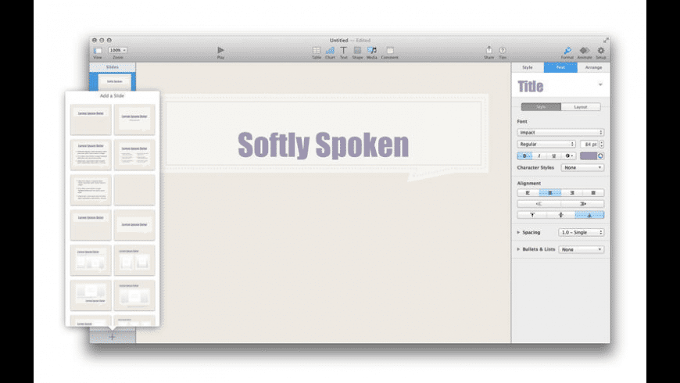The height and width of the screenshot is (383, 680).
Task: Open advanced text options gear menu
Action: (568, 156)
